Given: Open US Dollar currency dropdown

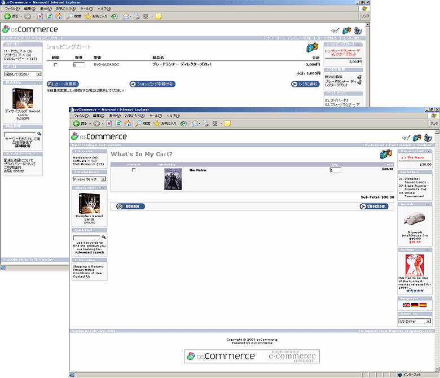Looking at the screenshot, I should pos(415,322).
